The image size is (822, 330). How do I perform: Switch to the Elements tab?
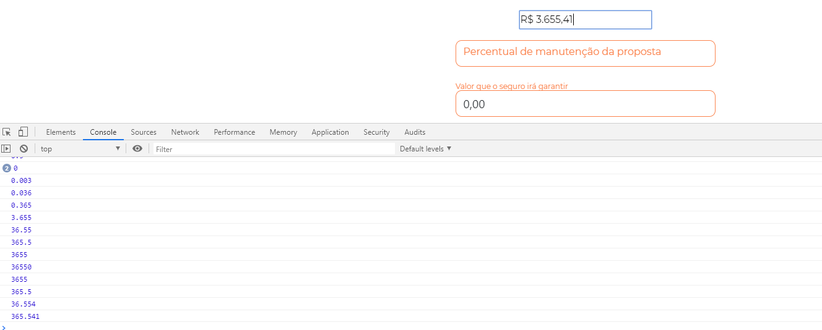(61, 132)
